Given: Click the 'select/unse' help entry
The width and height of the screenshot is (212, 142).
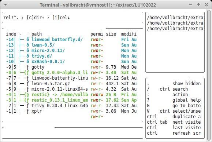Looking at the screenshot, I should pyautogui.click(x=186, y=111).
